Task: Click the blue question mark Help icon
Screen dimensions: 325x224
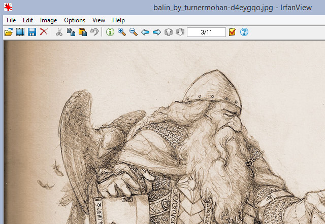Action: tap(244, 32)
